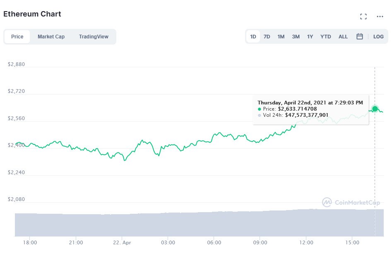Click the green price marker dot
Image resolution: width=392 pixels, height=253 pixels.
point(375,109)
